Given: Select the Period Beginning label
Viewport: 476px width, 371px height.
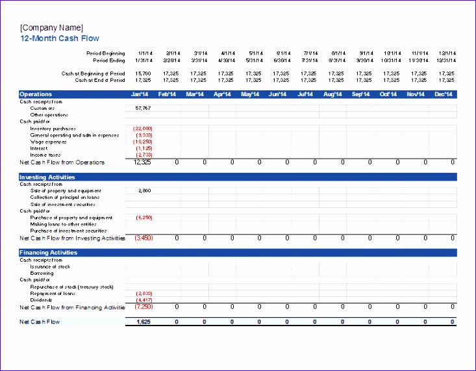Looking at the screenshot, I should click(x=106, y=53).
